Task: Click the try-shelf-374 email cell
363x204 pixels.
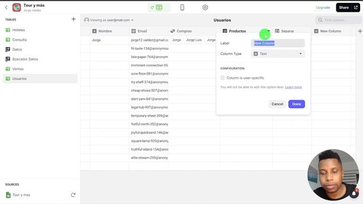Action: tap(149, 82)
